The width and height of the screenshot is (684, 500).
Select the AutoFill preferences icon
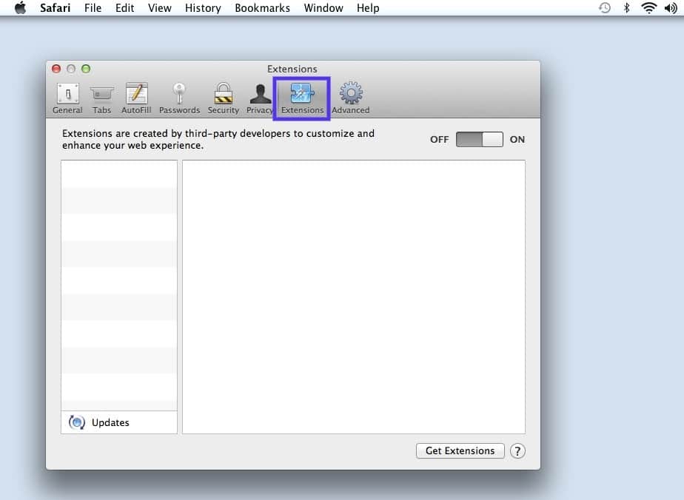(136, 96)
